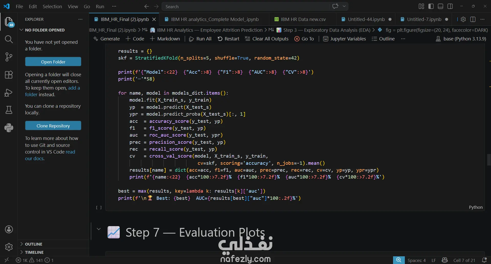
Task: Run All notebook cells
Action: pos(200,39)
